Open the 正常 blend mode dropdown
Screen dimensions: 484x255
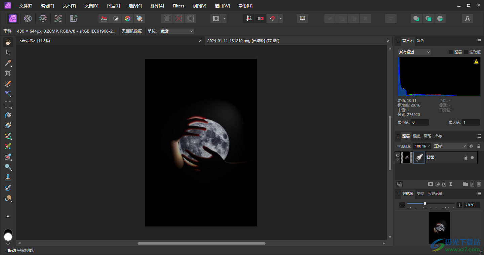[450, 146]
